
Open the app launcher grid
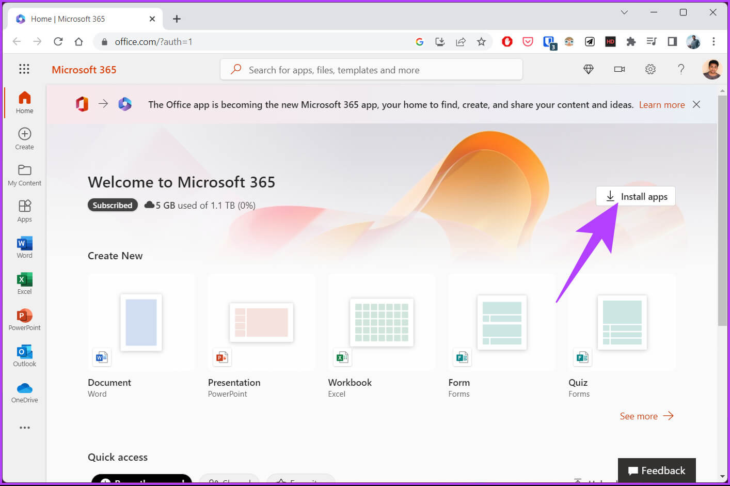pyautogui.click(x=24, y=69)
